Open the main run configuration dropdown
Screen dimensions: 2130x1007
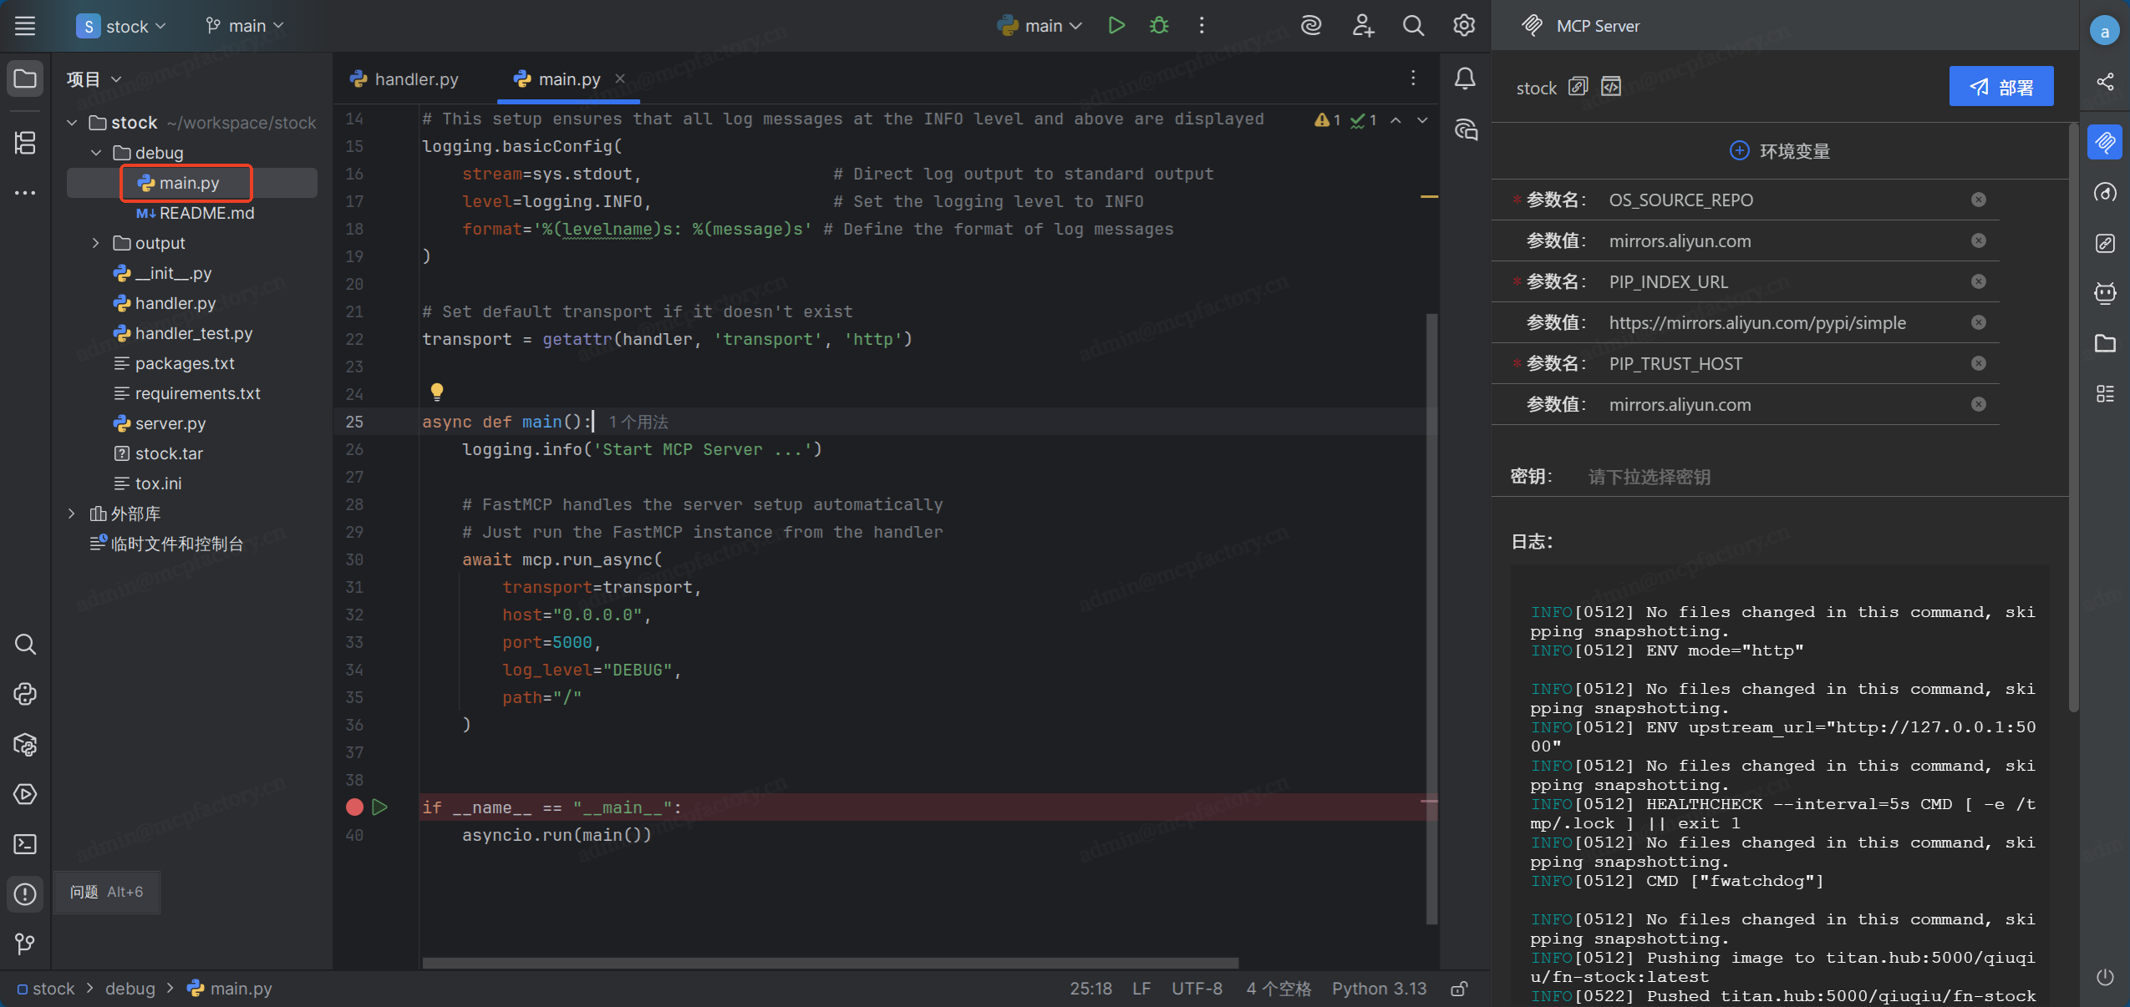point(1040,26)
